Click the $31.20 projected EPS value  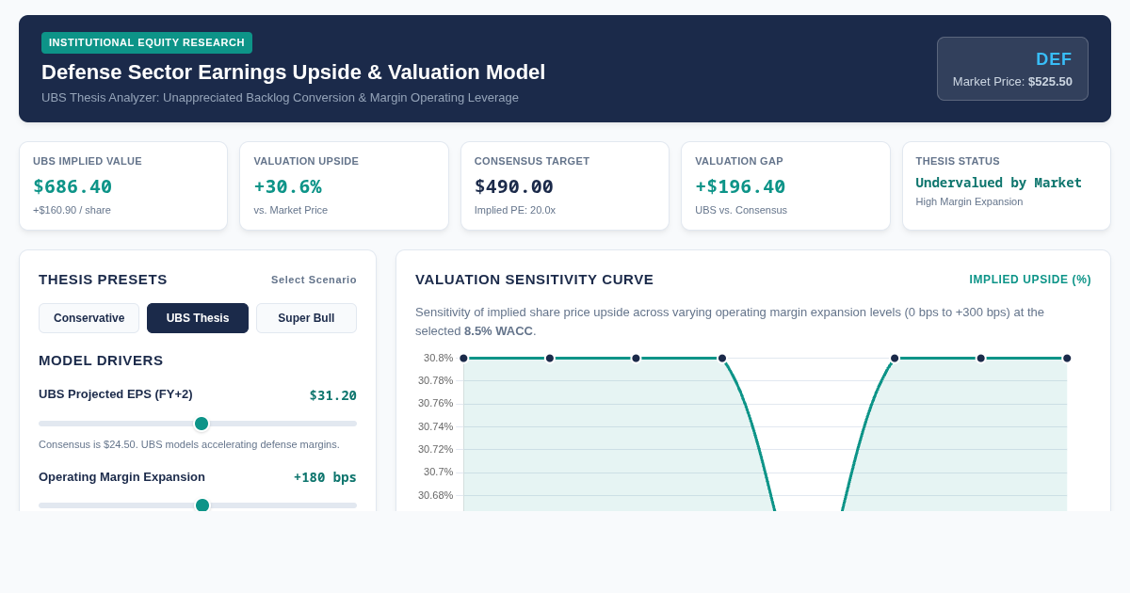333,395
